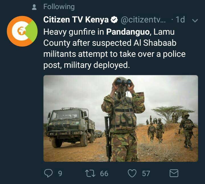Open the soldier photo attachment
This screenshot has width=205, height=184.
[x=121, y=118]
